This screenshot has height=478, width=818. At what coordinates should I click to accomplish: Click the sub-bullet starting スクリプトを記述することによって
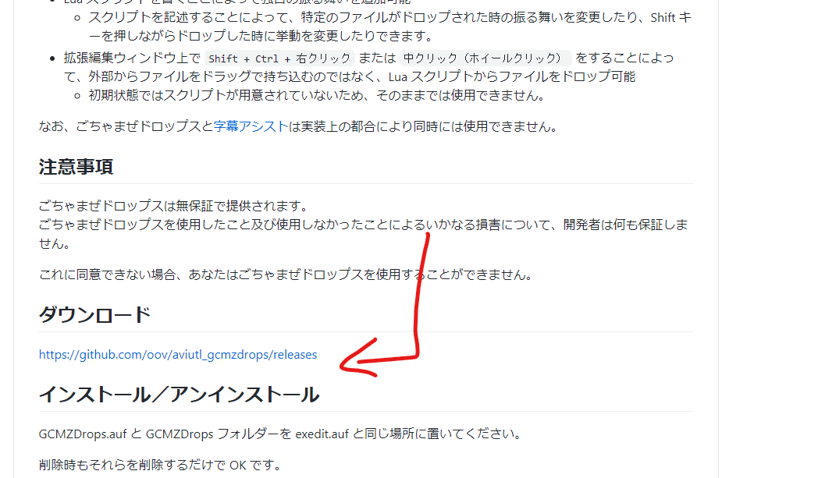389,27
